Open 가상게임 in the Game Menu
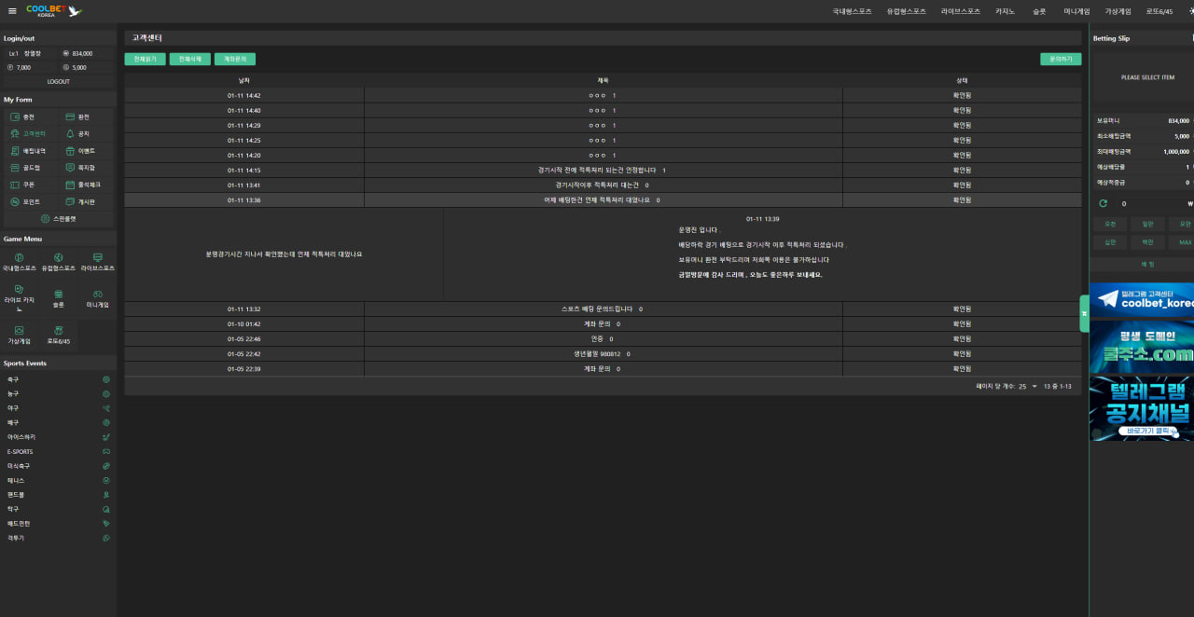Image resolution: width=1194 pixels, height=617 pixels. coord(20,330)
